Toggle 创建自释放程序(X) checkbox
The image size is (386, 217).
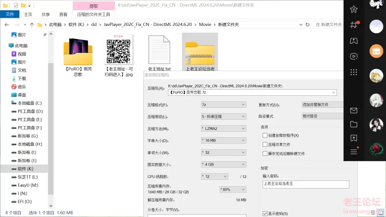(265, 135)
